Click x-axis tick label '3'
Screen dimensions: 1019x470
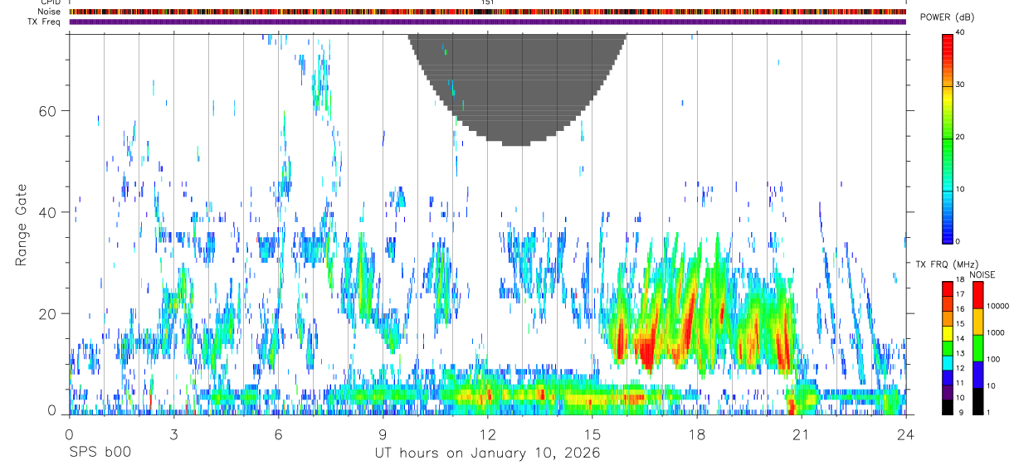[x=173, y=434]
